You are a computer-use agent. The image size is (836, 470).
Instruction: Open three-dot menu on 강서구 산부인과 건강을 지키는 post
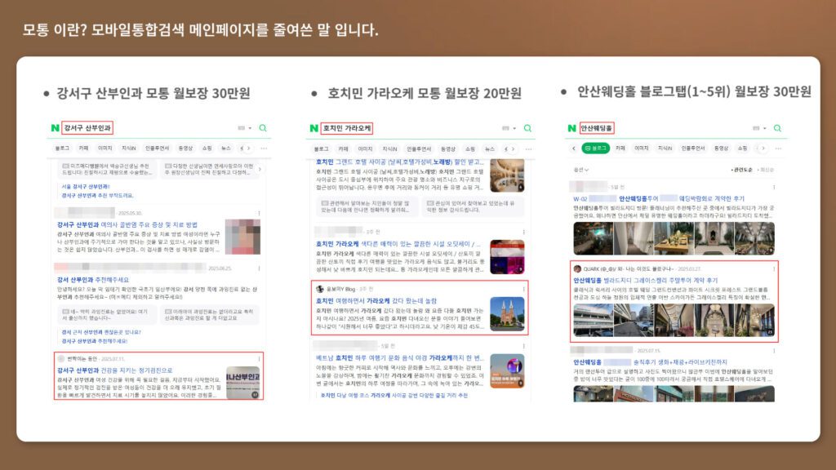click(x=259, y=358)
